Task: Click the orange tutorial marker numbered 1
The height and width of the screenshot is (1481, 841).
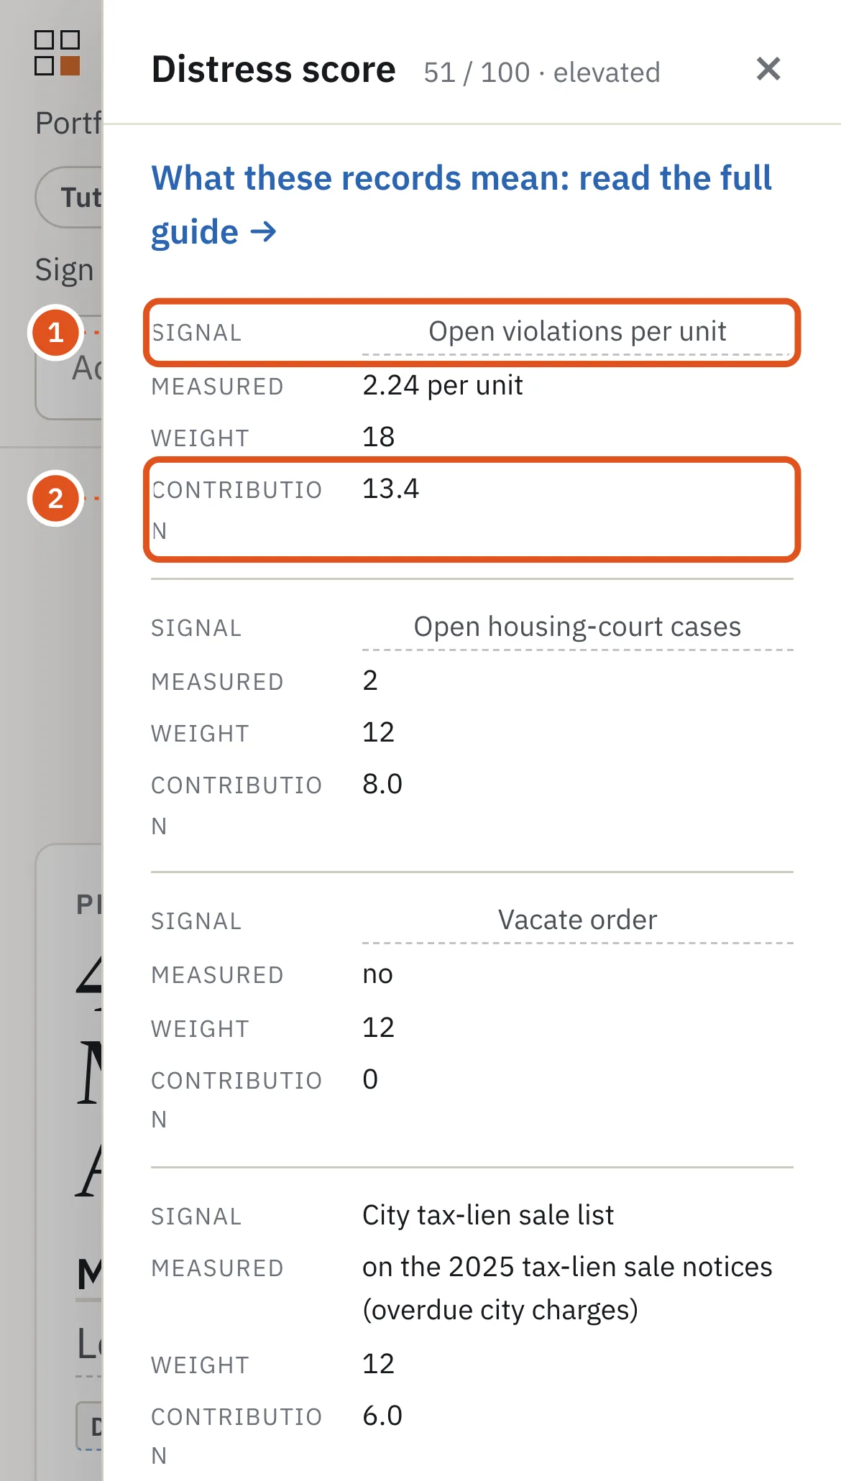Action: (55, 333)
